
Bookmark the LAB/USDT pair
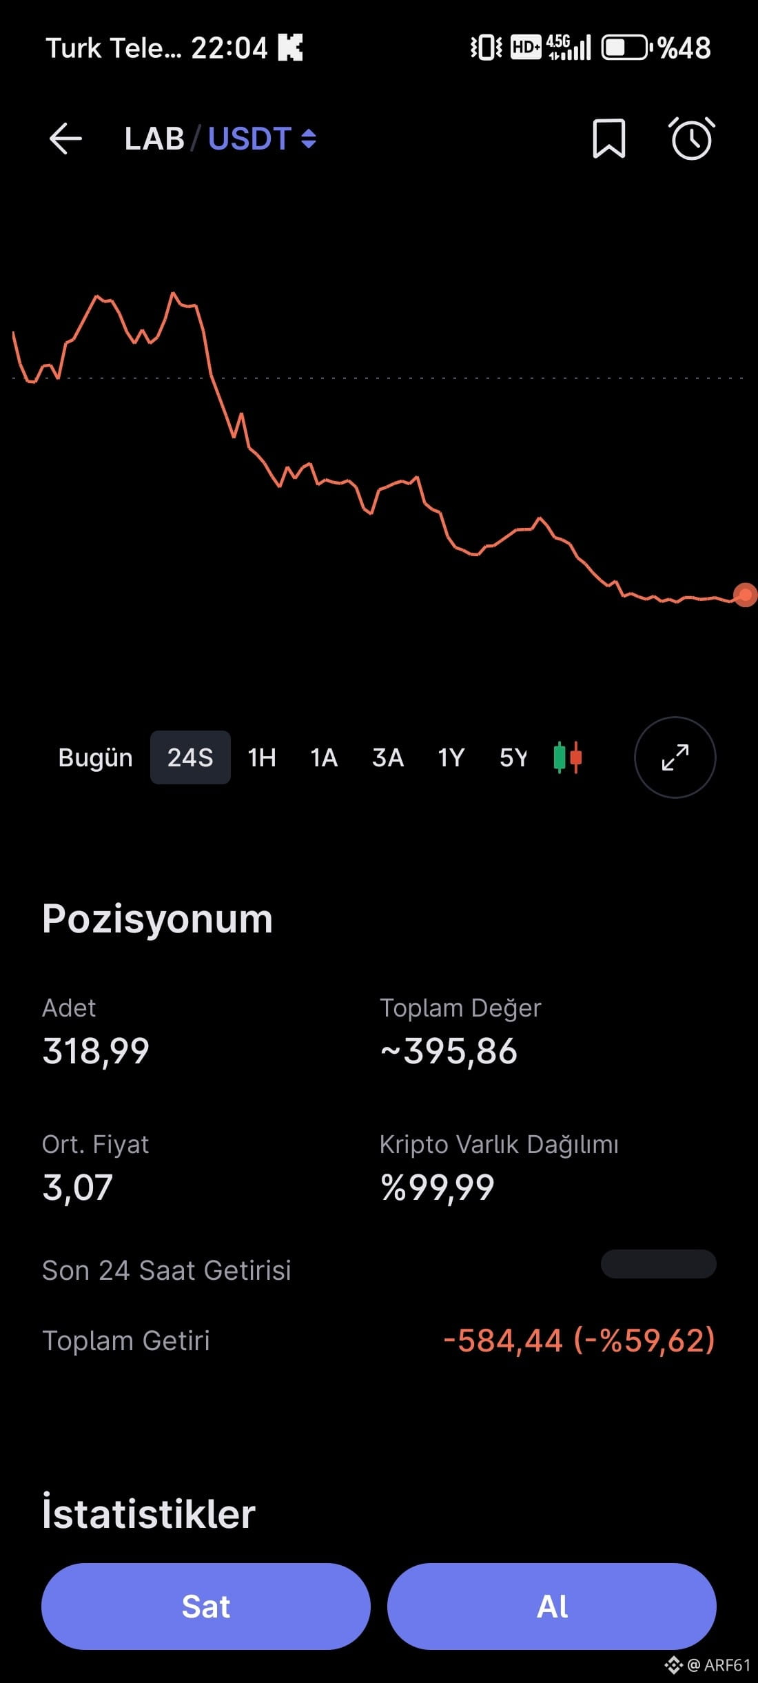[609, 139]
